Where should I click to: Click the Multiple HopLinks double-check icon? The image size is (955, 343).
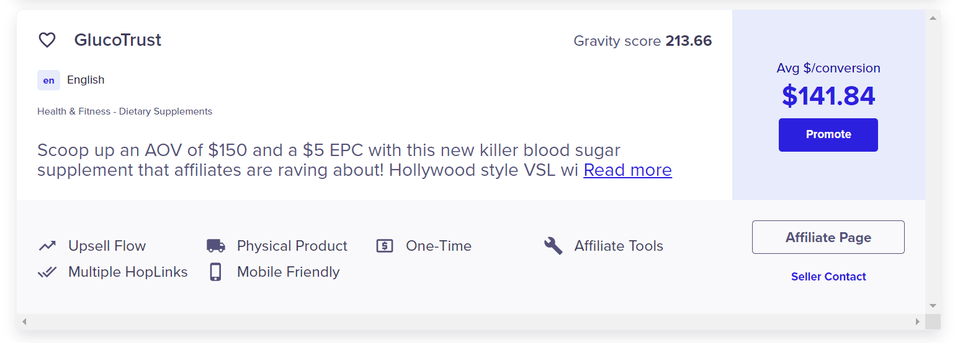click(x=47, y=272)
